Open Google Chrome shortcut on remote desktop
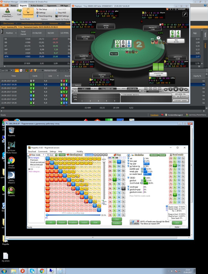The width and height of the screenshot is (208, 274). [x=11, y=163]
